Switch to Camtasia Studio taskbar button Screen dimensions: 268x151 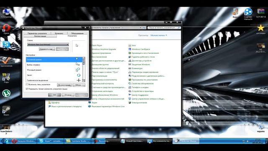coord(77,141)
